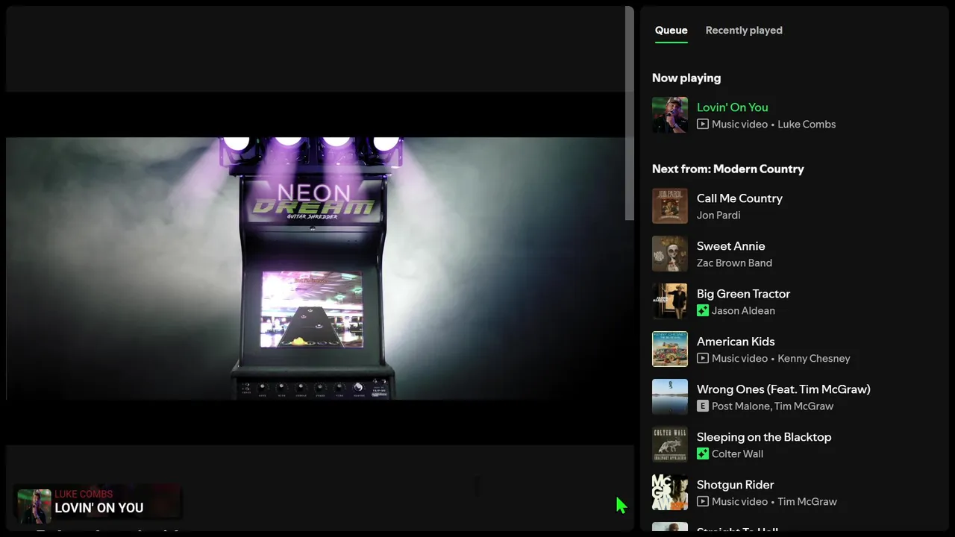955x537 pixels.
Task: Click the Lovin' On You track title
Action: coord(733,107)
